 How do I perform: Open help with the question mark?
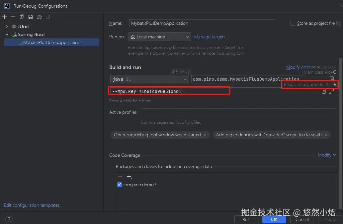[x=9, y=219]
